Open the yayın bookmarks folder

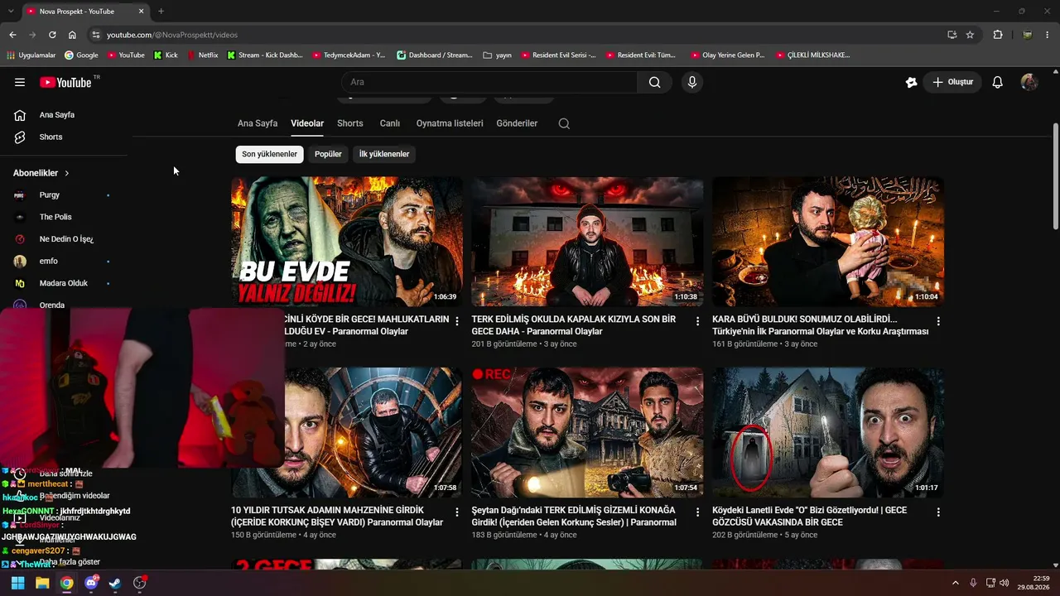(x=497, y=55)
